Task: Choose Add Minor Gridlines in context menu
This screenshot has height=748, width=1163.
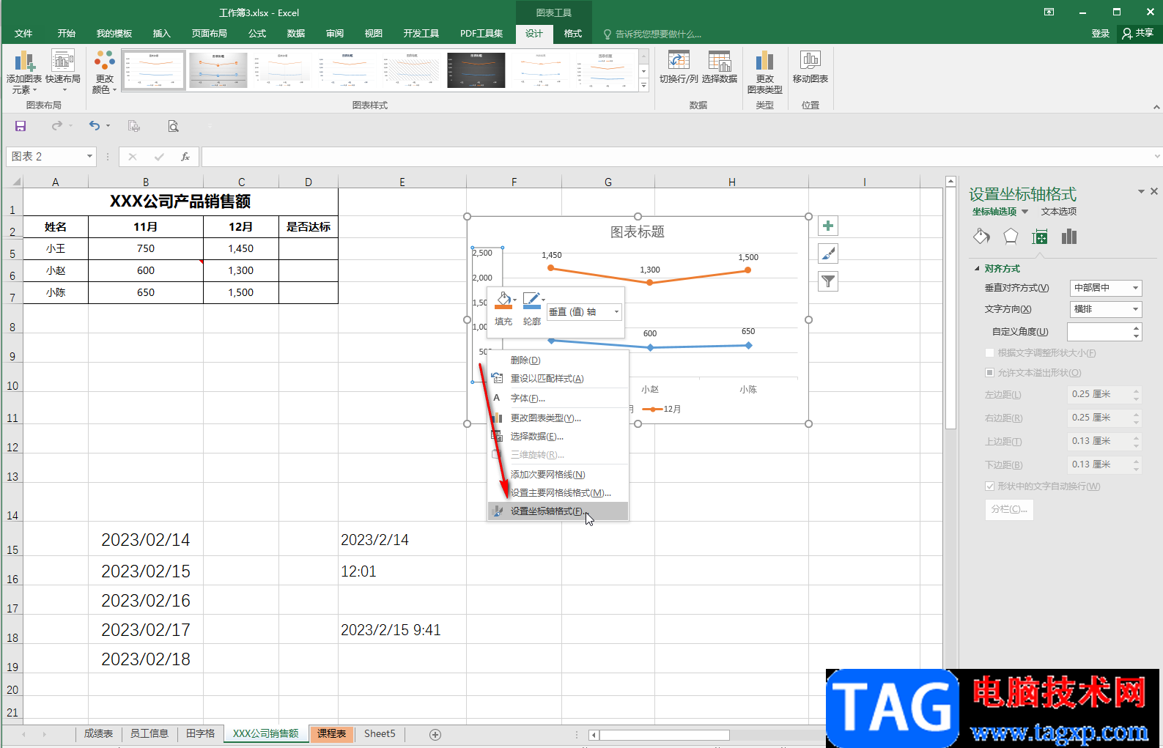Action: (558, 475)
